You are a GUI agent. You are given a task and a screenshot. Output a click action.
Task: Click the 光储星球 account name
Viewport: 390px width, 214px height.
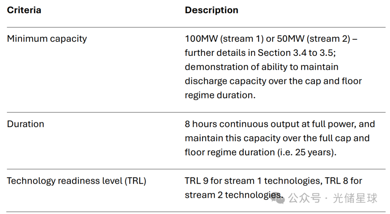coord(355,198)
